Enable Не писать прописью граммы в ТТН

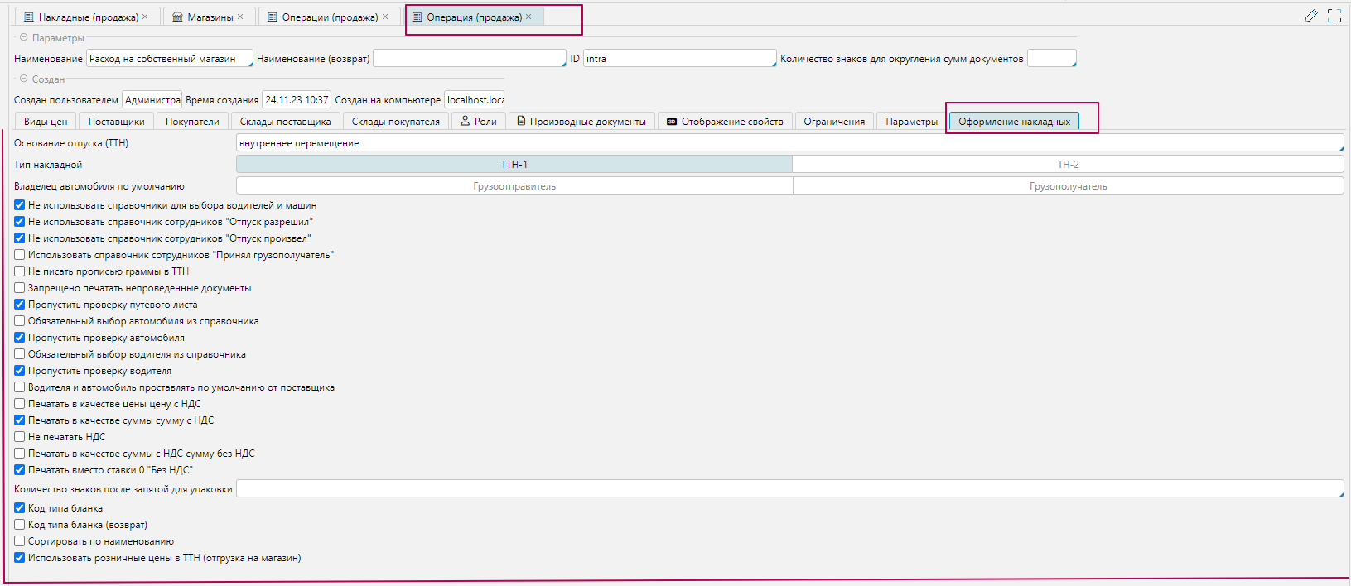click(20, 271)
